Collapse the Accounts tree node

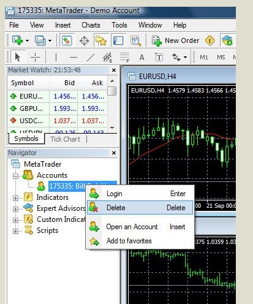tap(15, 176)
